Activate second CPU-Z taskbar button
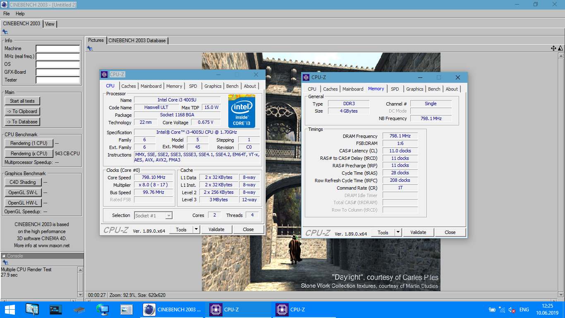Image resolution: width=565 pixels, height=318 pixels. point(304,309)
